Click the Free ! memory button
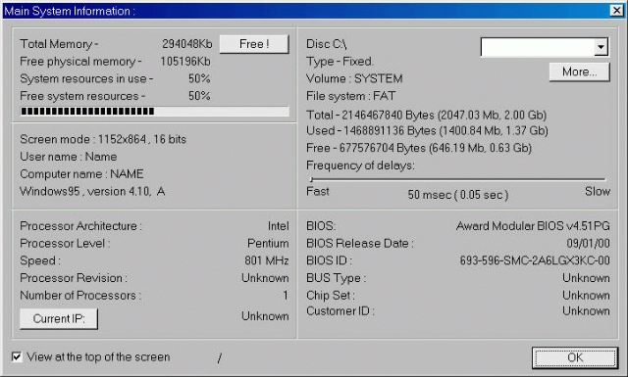Screen dimensions: 628x377 (254, 44)
